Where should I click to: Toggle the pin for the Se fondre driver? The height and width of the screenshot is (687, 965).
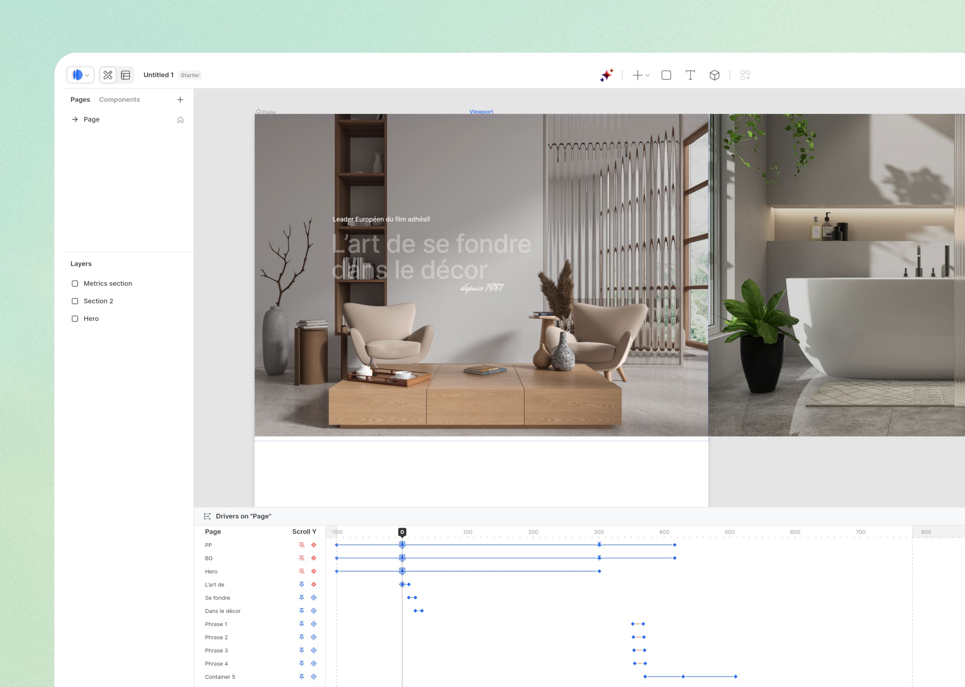tap(301, 597)
